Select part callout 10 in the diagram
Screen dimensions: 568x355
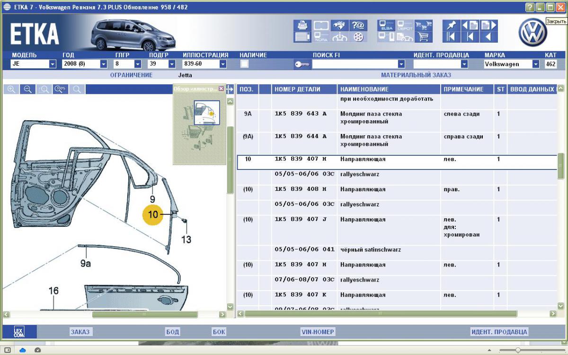(153, 214)
